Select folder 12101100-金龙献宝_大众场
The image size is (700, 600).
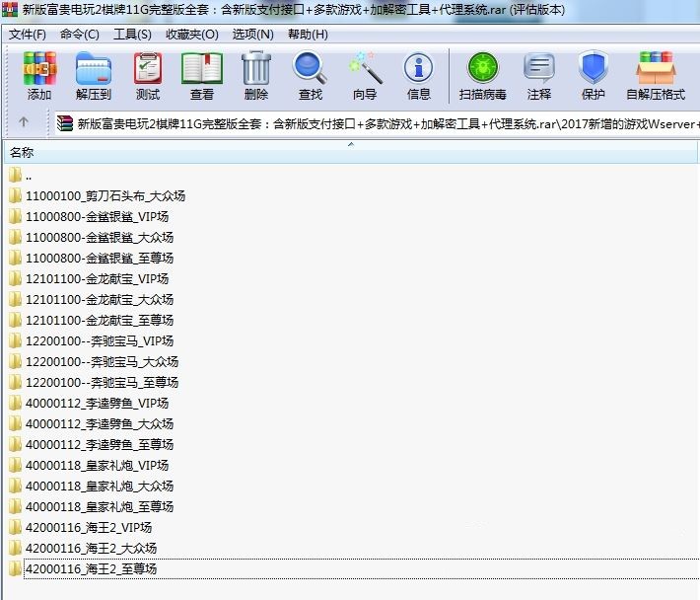(x=100, y=299)
